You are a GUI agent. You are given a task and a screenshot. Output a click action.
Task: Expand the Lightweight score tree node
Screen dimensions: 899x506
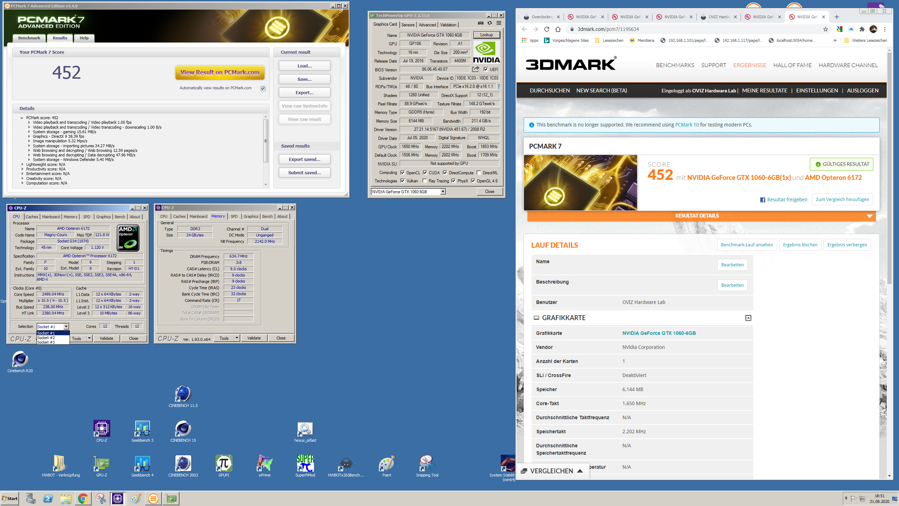click(x=22, y=164)
